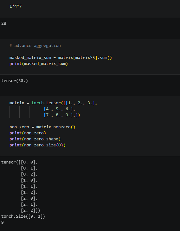Click the row '[4., 5., 6.],' in code
This screenshot has width=180, height=231.
click(x=60, y=109)
